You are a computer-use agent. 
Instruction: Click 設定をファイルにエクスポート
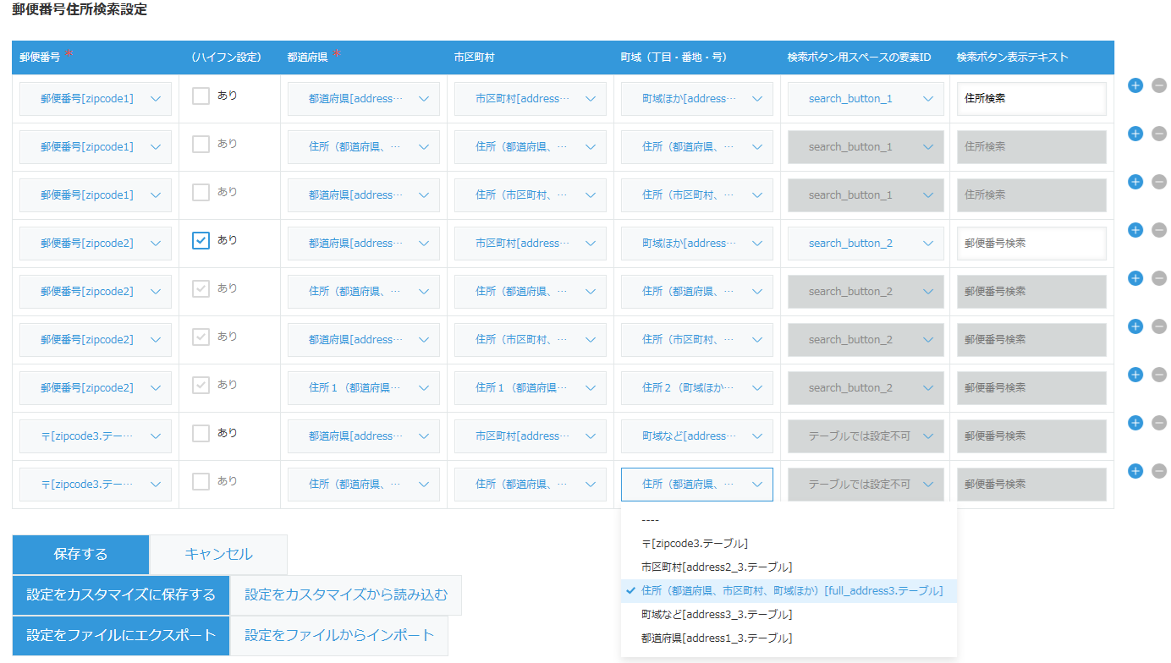(120, 634)
